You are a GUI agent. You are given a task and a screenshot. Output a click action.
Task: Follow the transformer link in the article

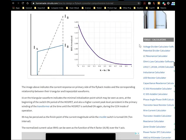[43, 106]
